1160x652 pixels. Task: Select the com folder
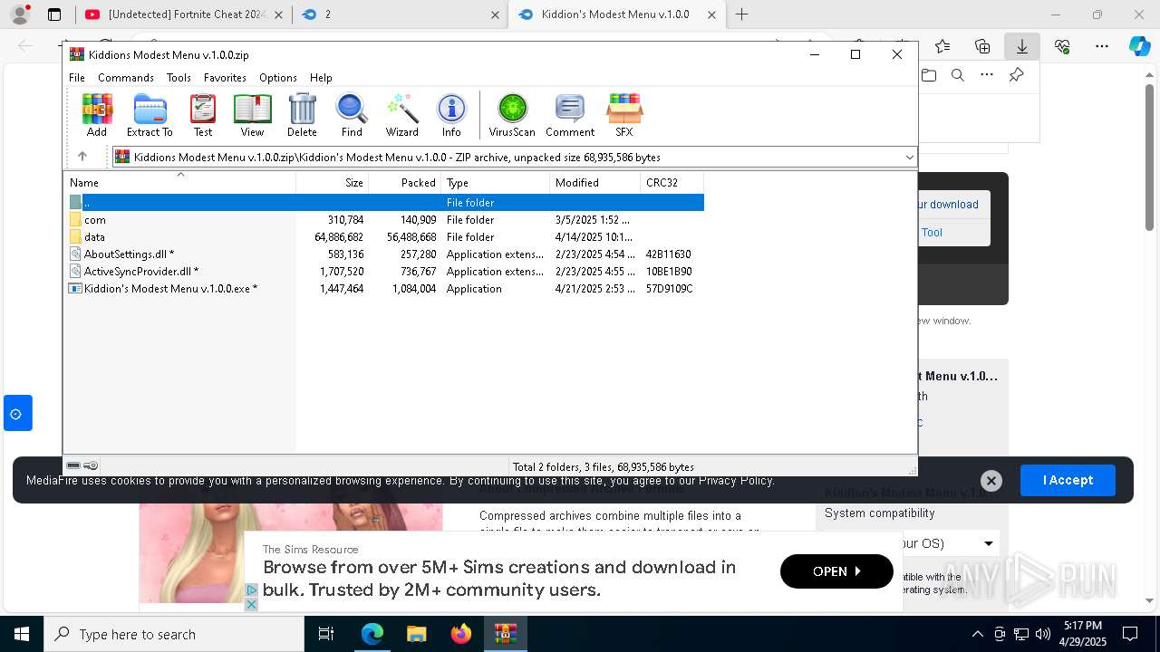coord(384,220)
